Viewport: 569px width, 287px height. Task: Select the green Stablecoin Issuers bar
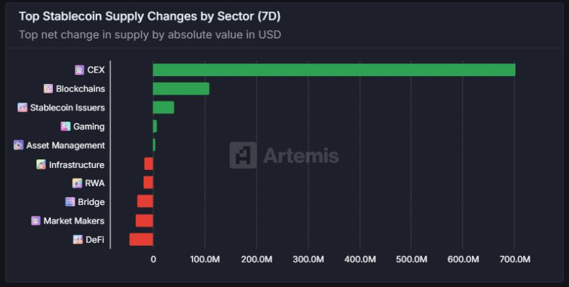[x=163, y=107]
